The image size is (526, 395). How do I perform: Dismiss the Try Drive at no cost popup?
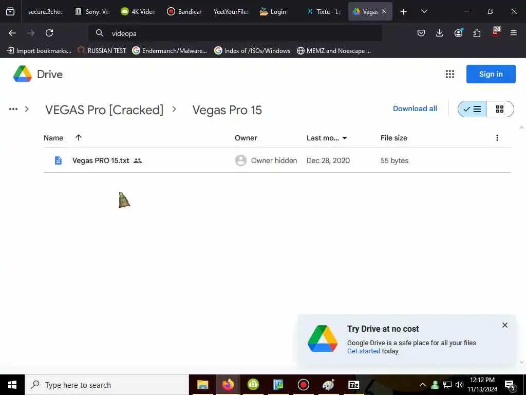coord(505,325)
